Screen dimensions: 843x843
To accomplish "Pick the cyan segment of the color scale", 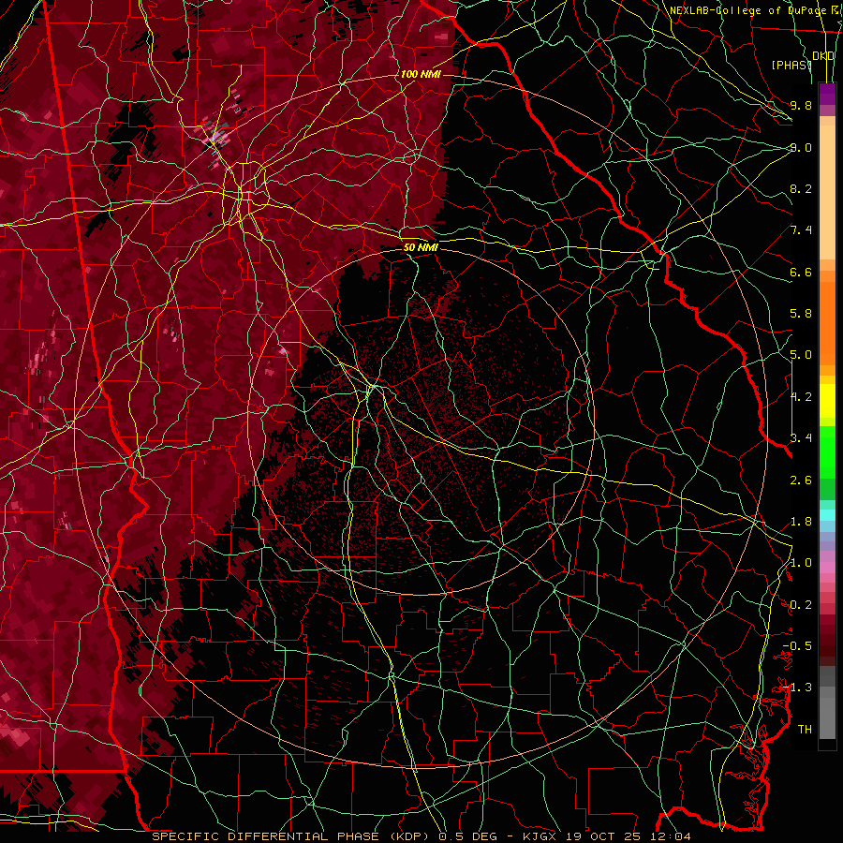I will pyautogui.click(x=827, y=515).
